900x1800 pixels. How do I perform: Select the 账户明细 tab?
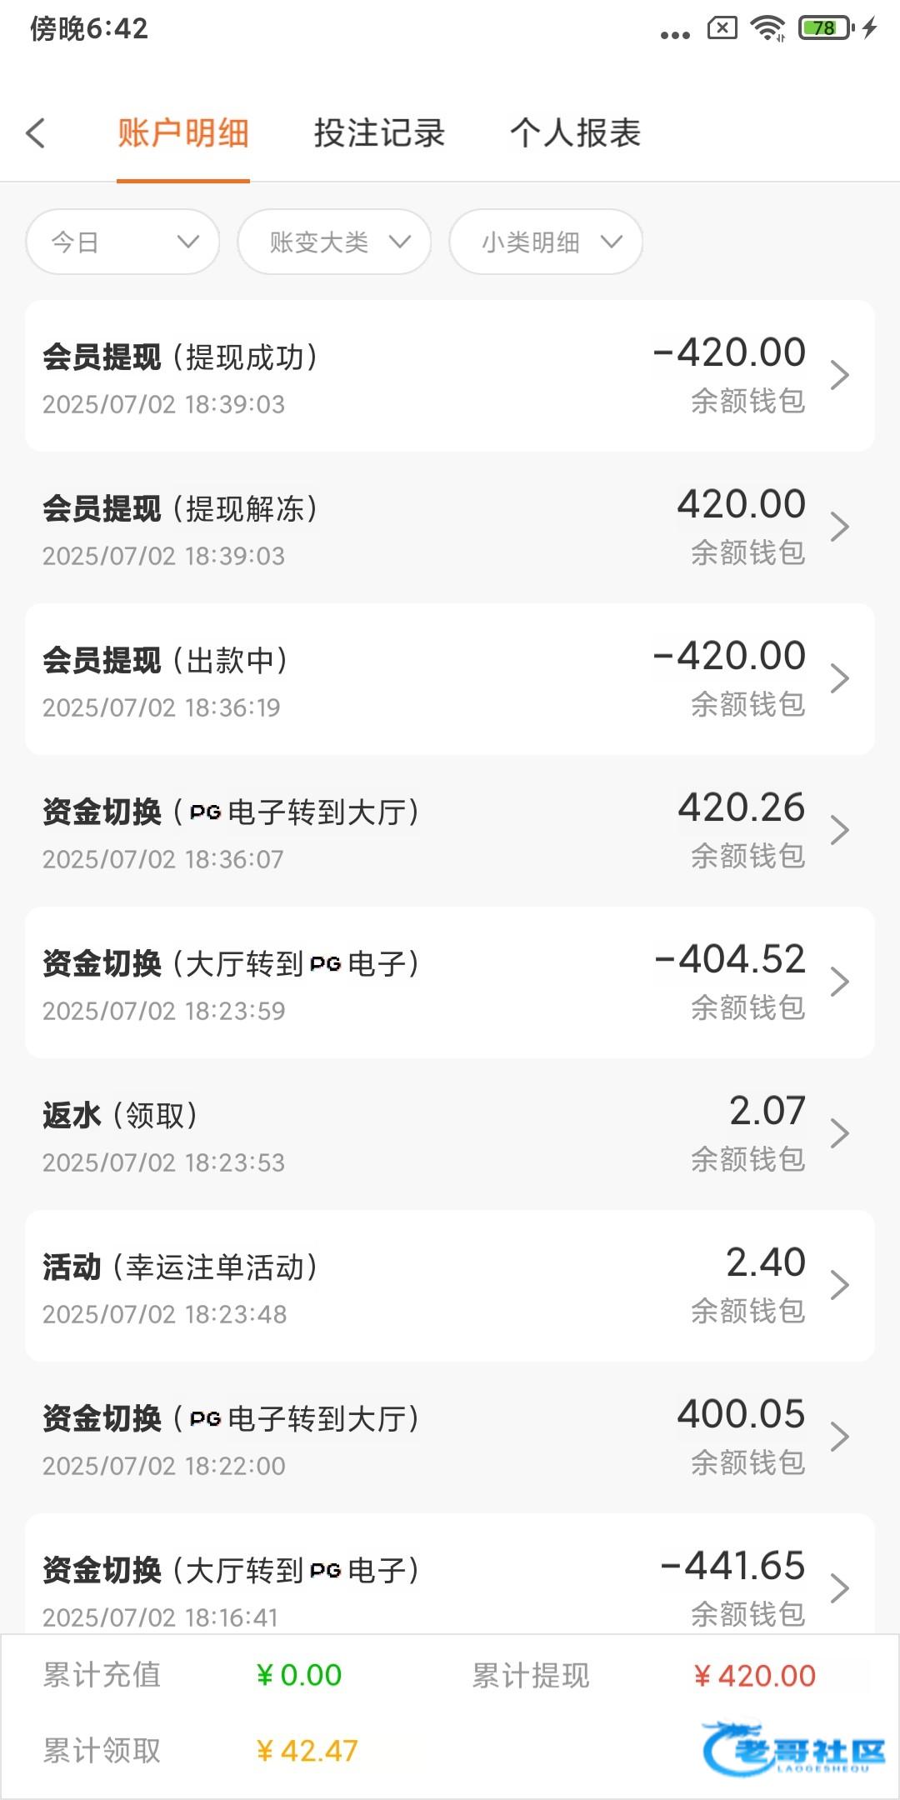[x=183, y=133]
